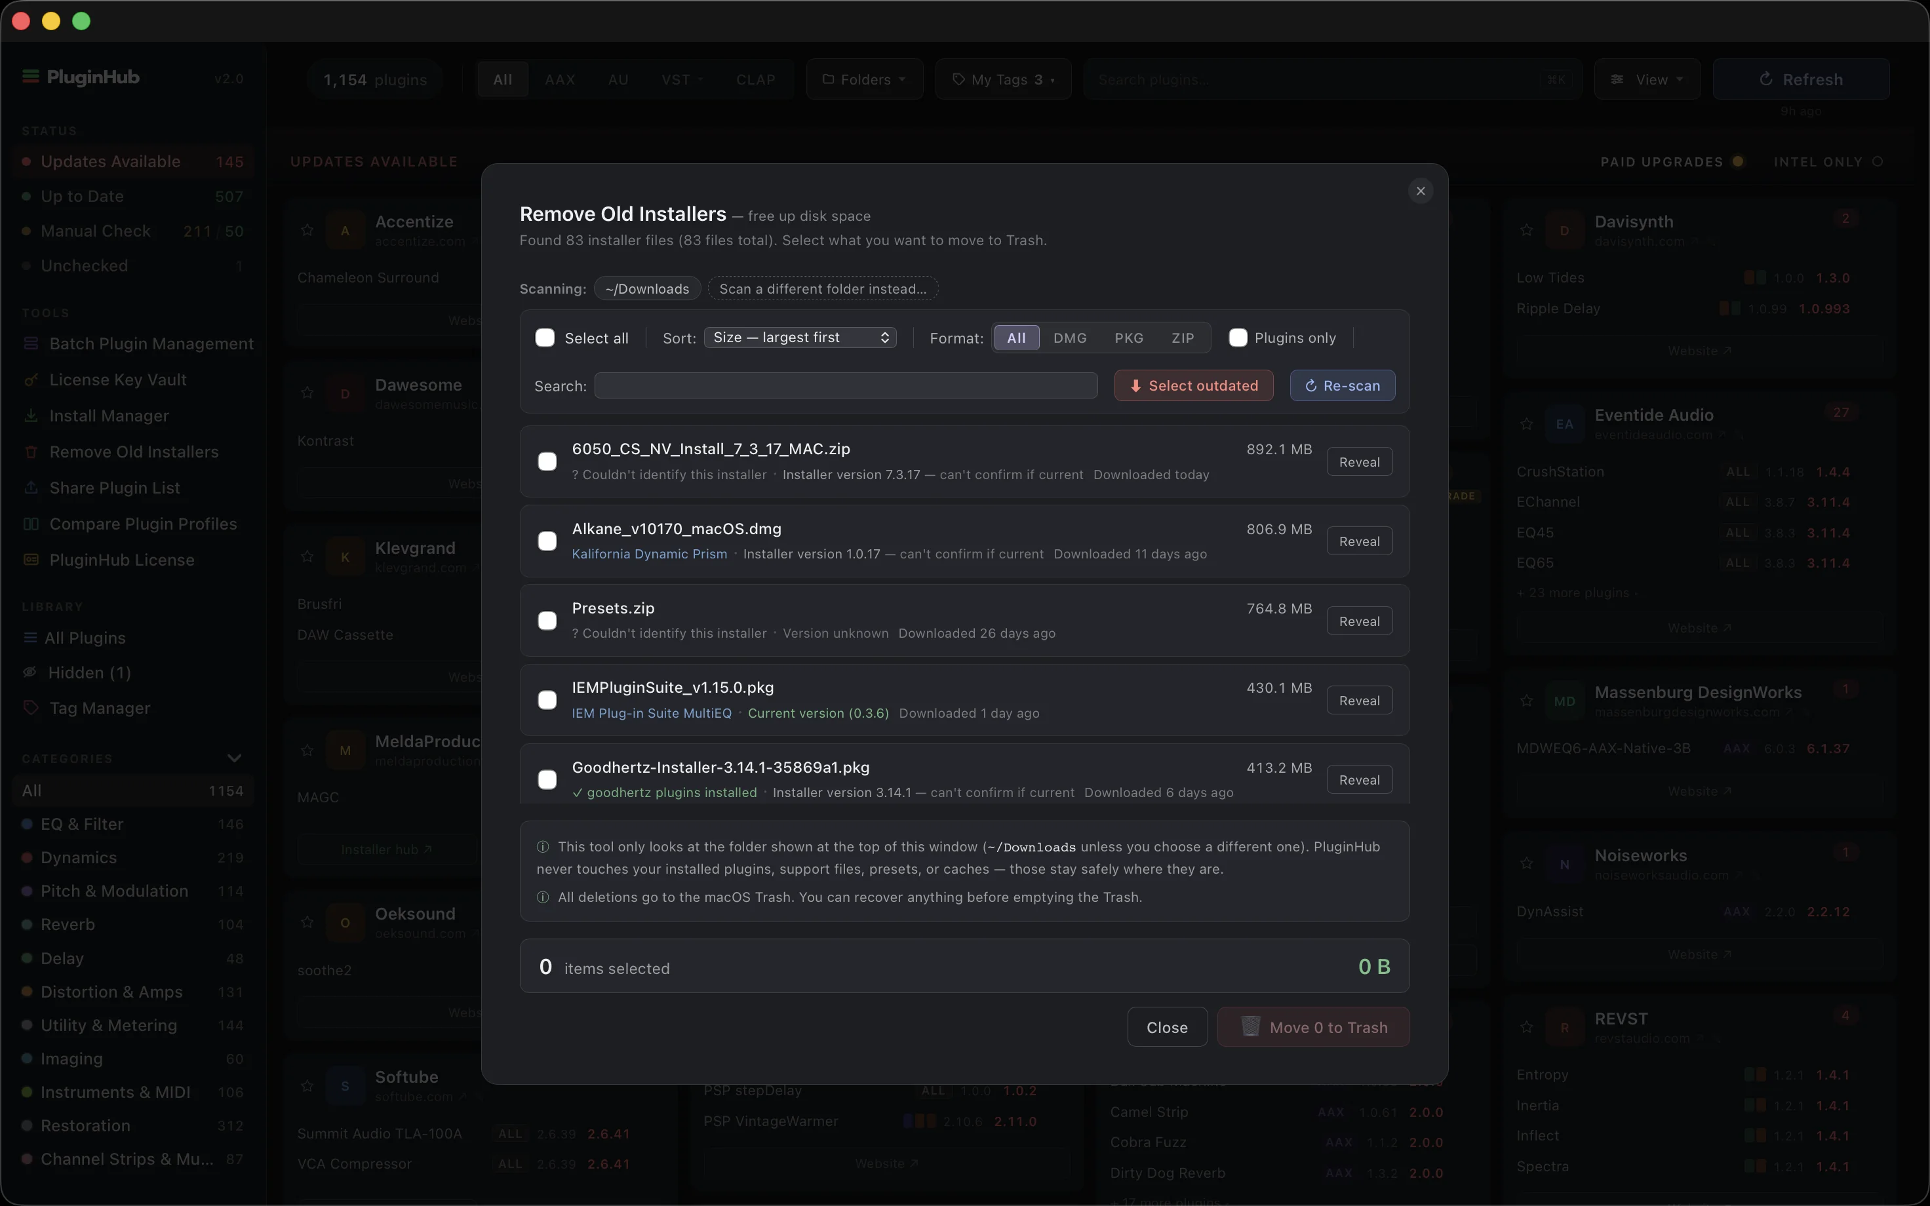Click the Eventide Audio 'EA' avatar icon
1930x1206 pixels.
tap(1565, 423)
